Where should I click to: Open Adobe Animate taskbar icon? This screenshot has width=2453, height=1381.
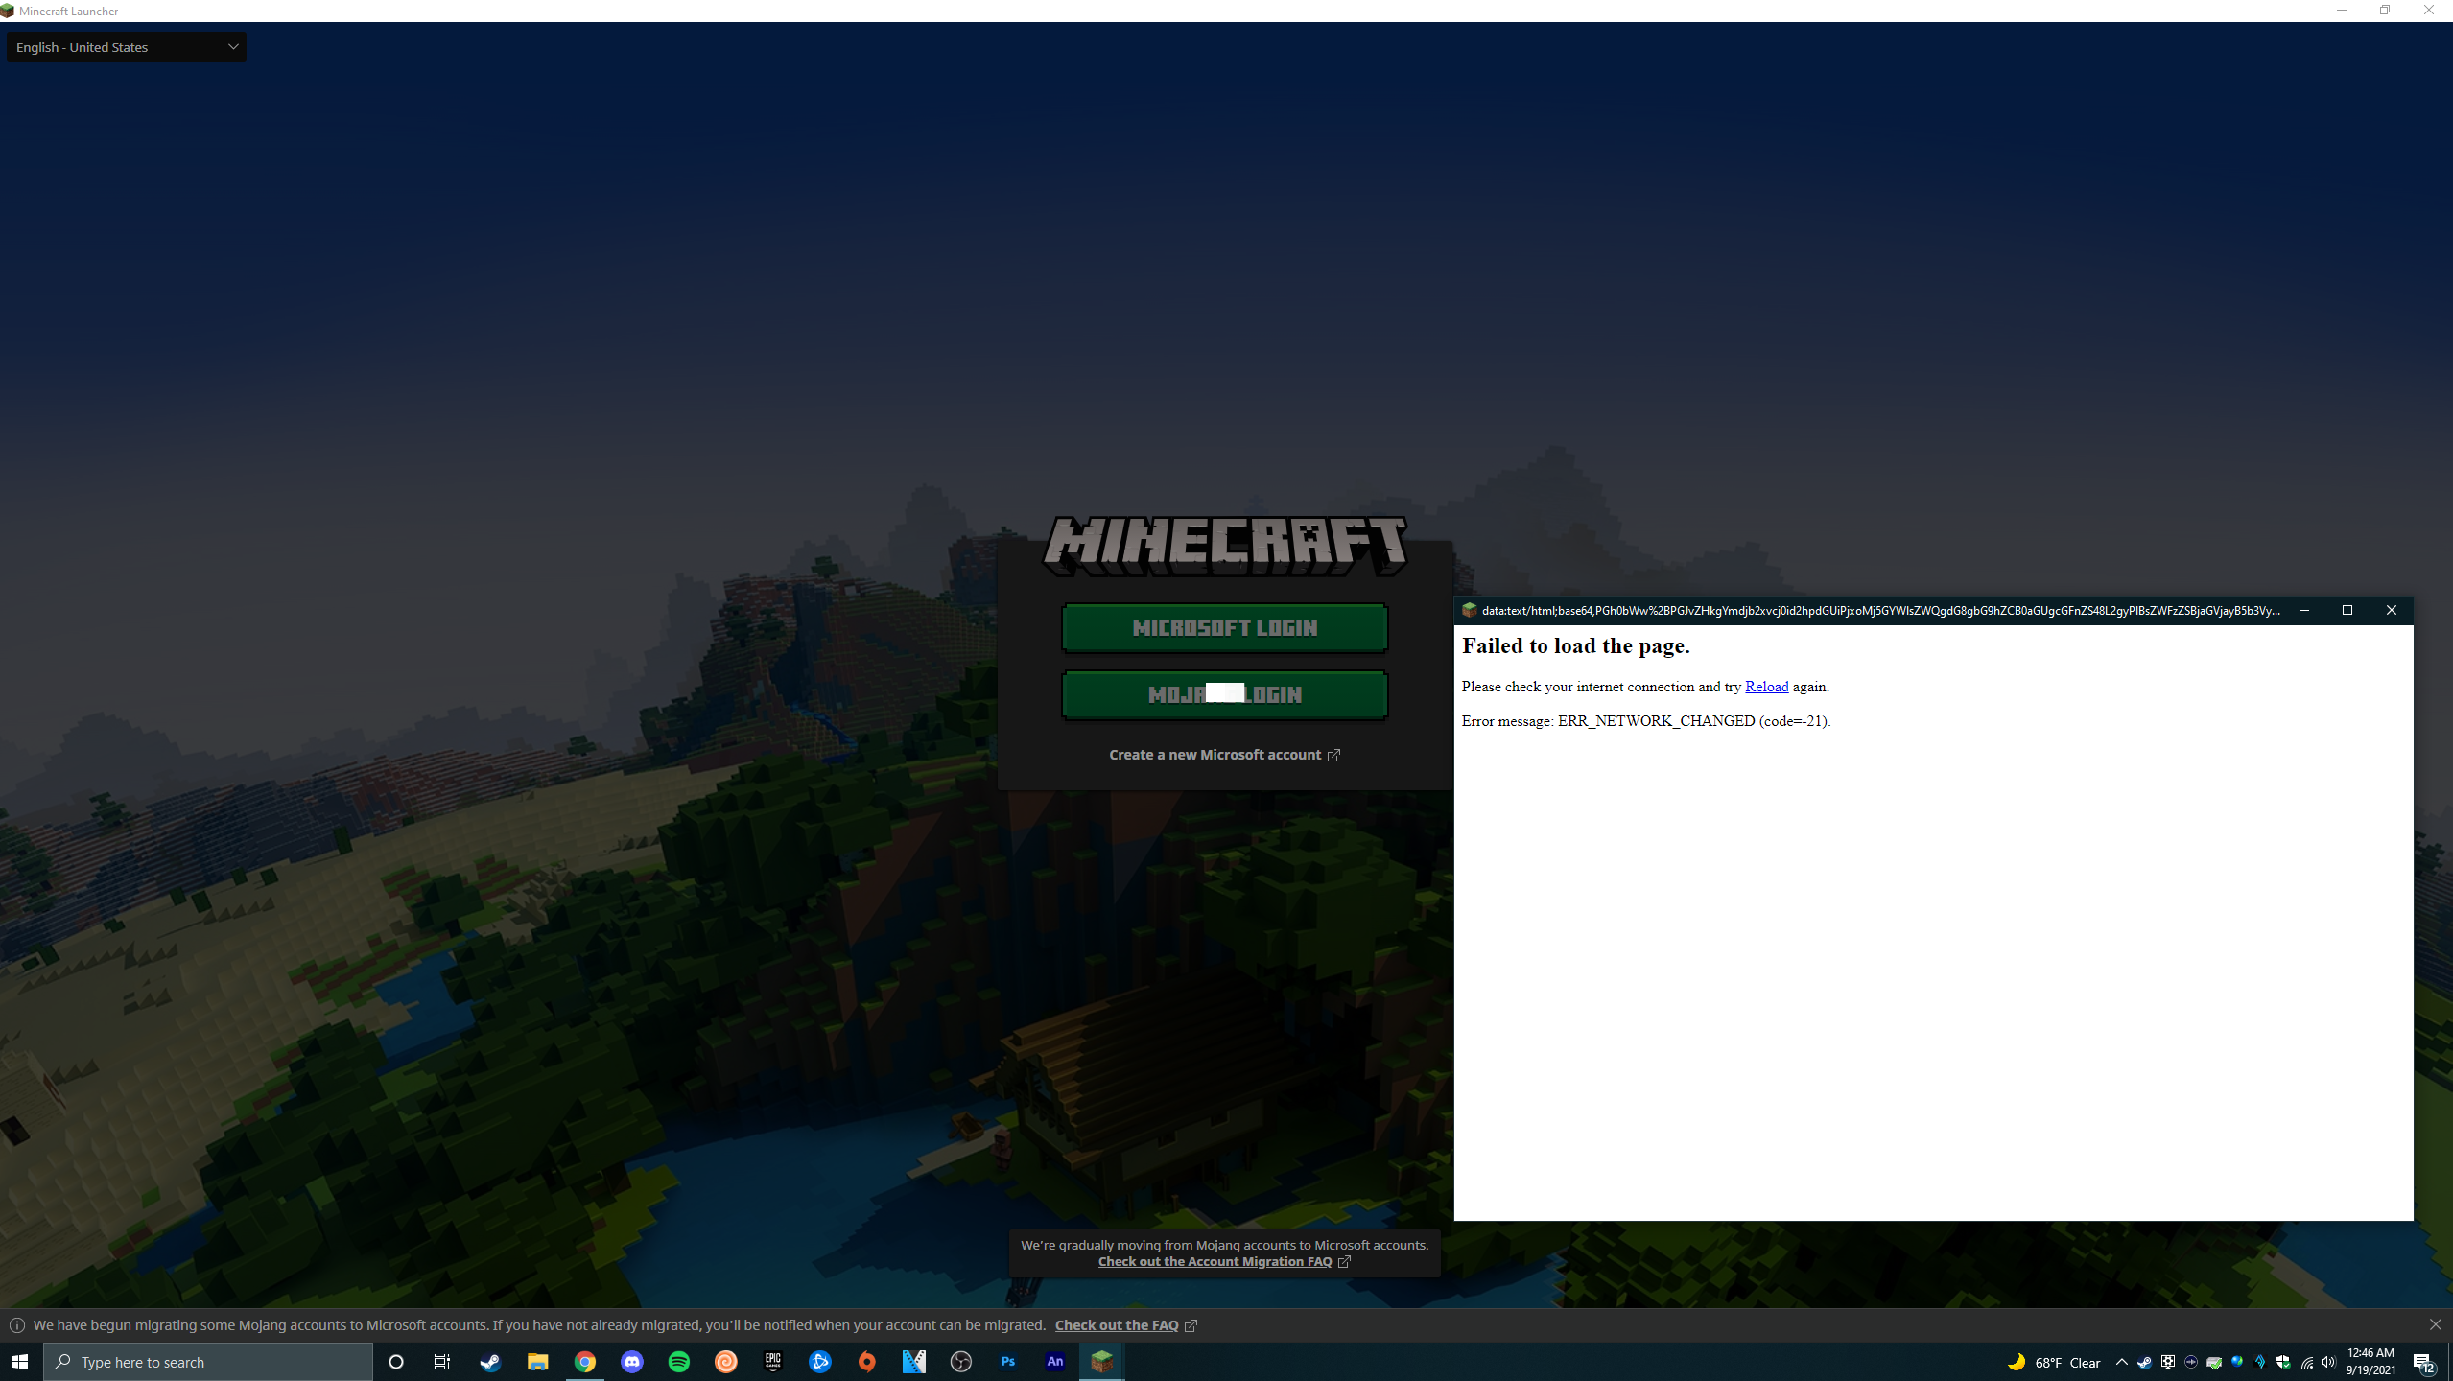[1054, 1362]
